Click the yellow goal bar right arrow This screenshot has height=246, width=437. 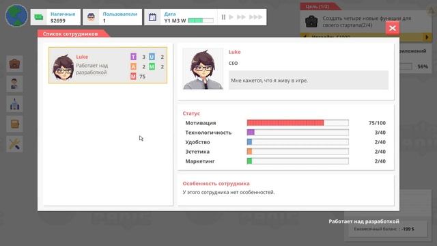coord(427,37)
